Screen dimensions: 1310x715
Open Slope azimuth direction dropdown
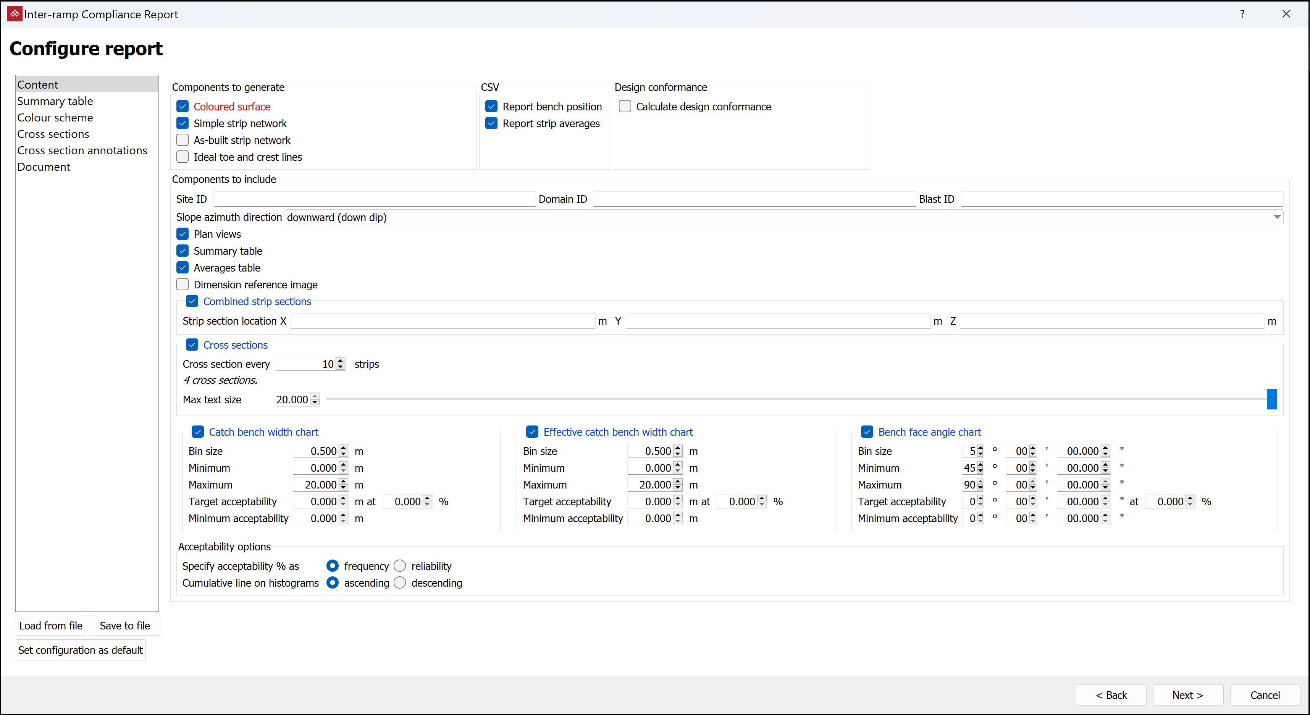point(1276,217)
